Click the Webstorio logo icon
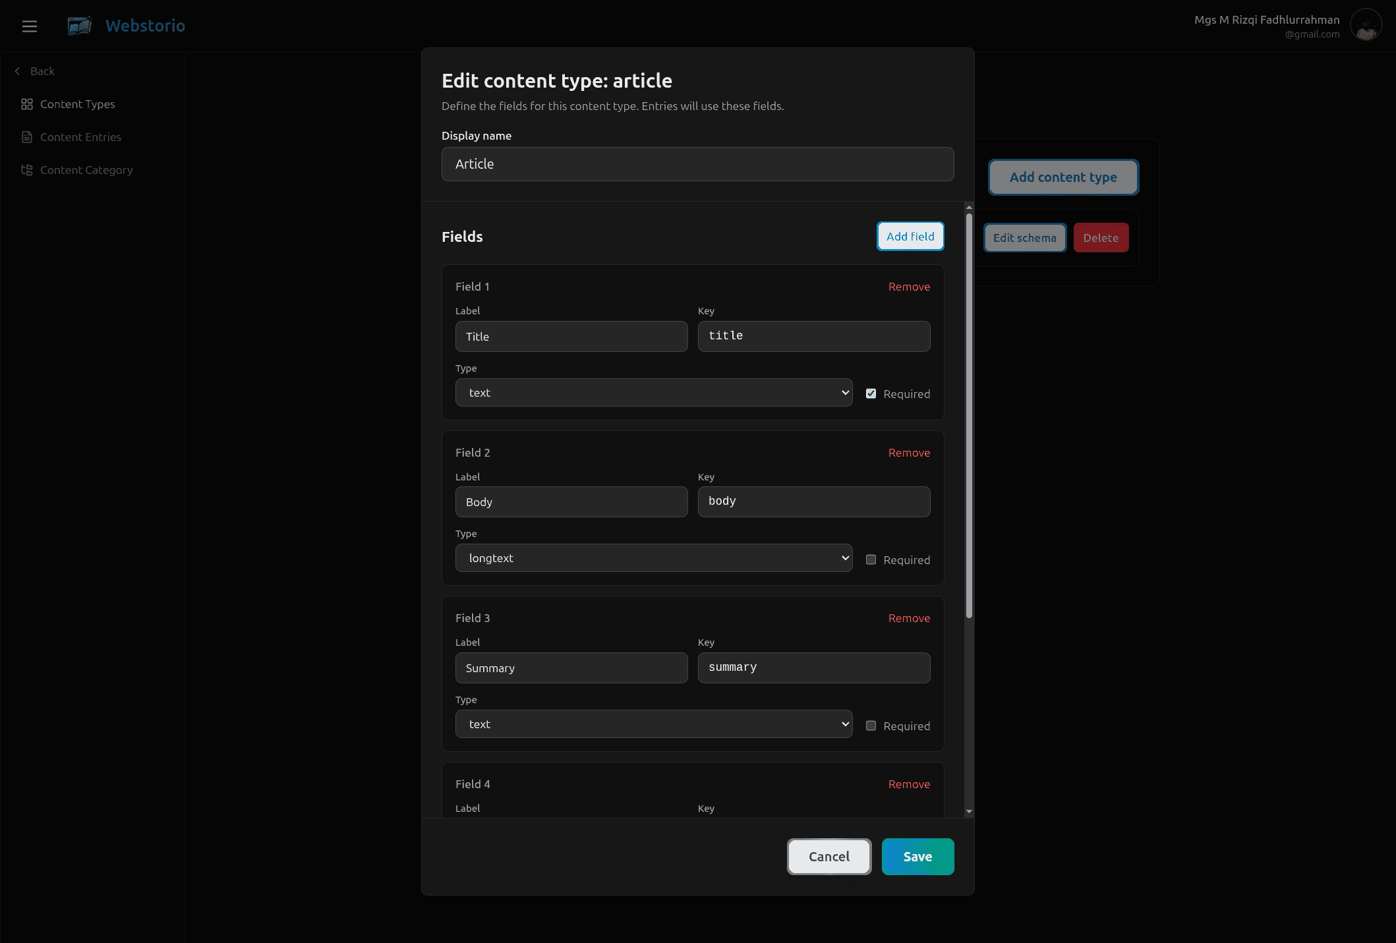This screenshot has height=943, width=1396. [x=80, y=26]
